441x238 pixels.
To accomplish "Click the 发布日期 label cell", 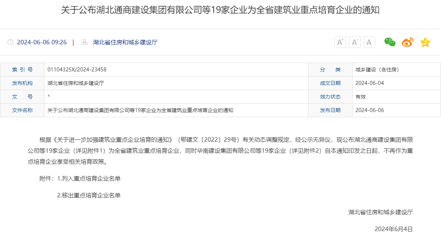I will tap(330, 110).
